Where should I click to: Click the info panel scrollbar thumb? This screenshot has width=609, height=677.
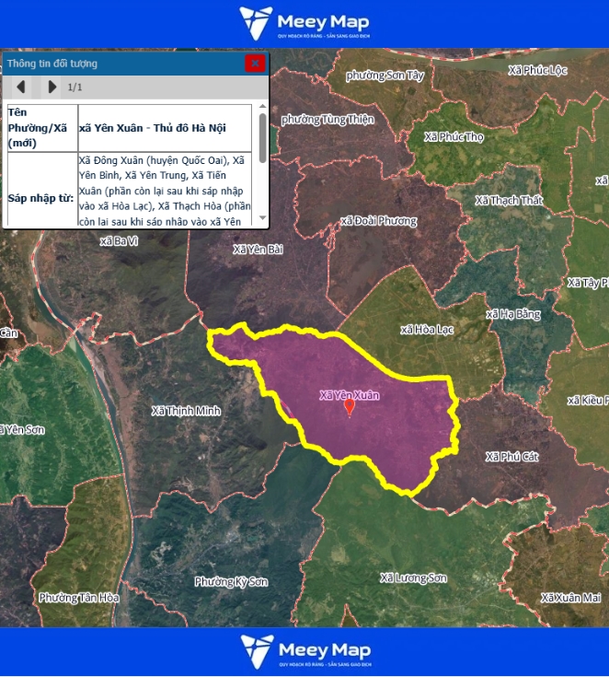[262, 137]
